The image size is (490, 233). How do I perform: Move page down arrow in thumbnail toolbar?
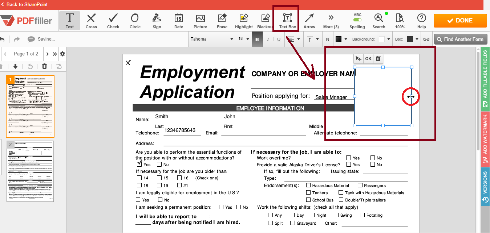(15, 66)
